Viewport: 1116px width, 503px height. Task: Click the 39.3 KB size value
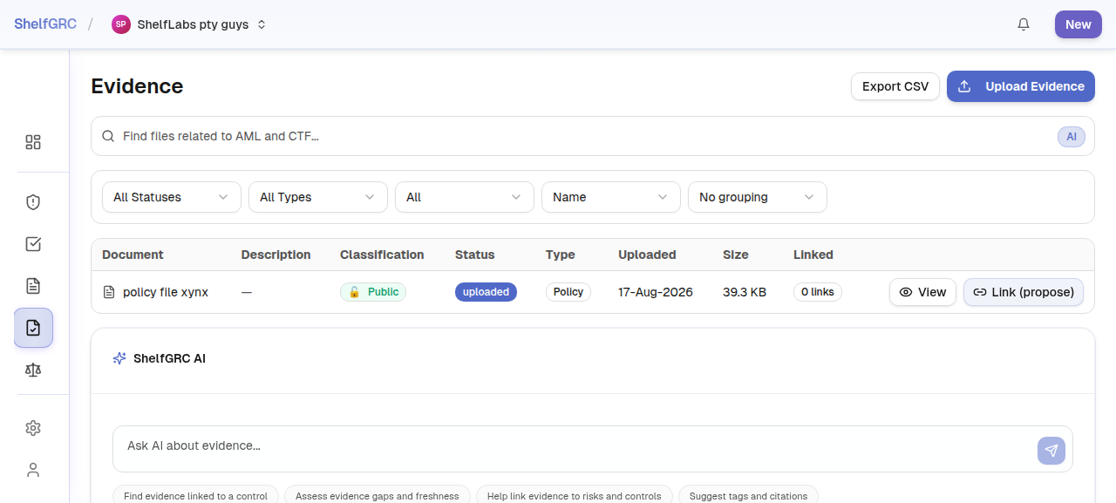[745, 292]
